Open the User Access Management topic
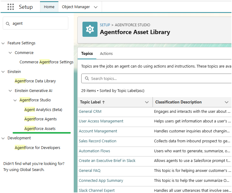 click(x=101, y=121)
